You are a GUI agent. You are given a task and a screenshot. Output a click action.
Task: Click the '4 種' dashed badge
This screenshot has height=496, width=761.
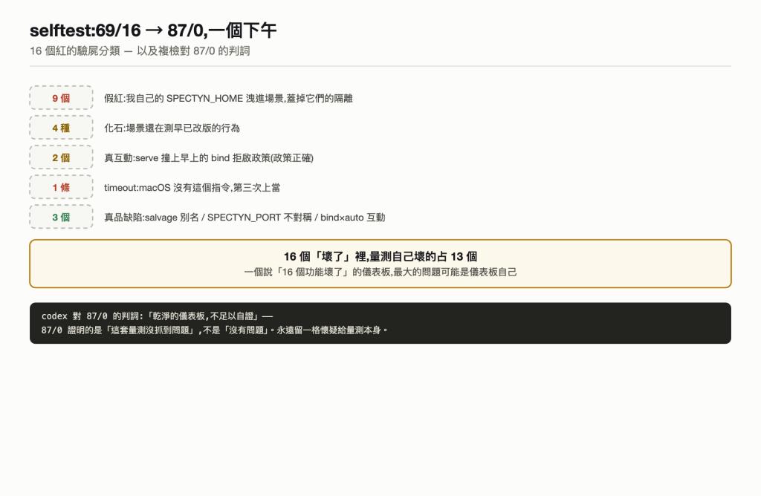(61, 128)
